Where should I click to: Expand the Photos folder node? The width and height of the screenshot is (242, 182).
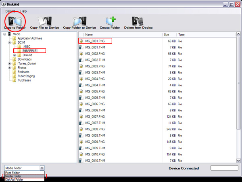[x=10, y=68]
